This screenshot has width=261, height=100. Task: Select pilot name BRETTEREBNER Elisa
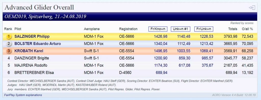(34, 73)
